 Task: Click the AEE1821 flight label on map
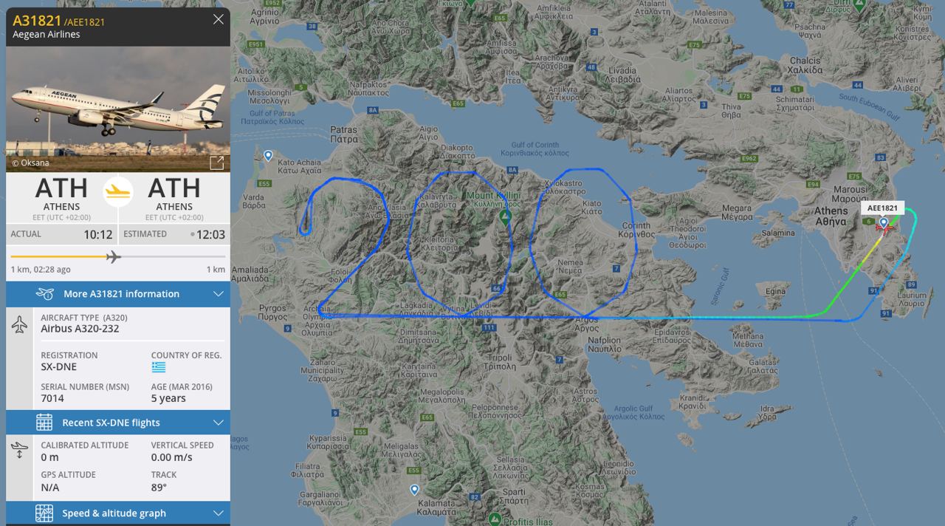point(882,208)
